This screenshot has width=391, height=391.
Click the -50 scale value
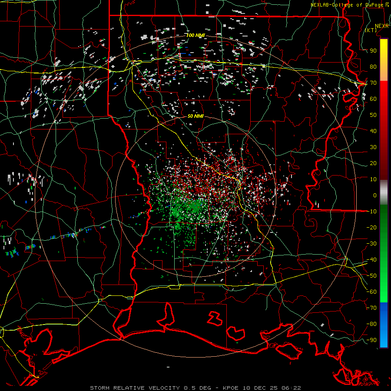(x=371, y=276)
